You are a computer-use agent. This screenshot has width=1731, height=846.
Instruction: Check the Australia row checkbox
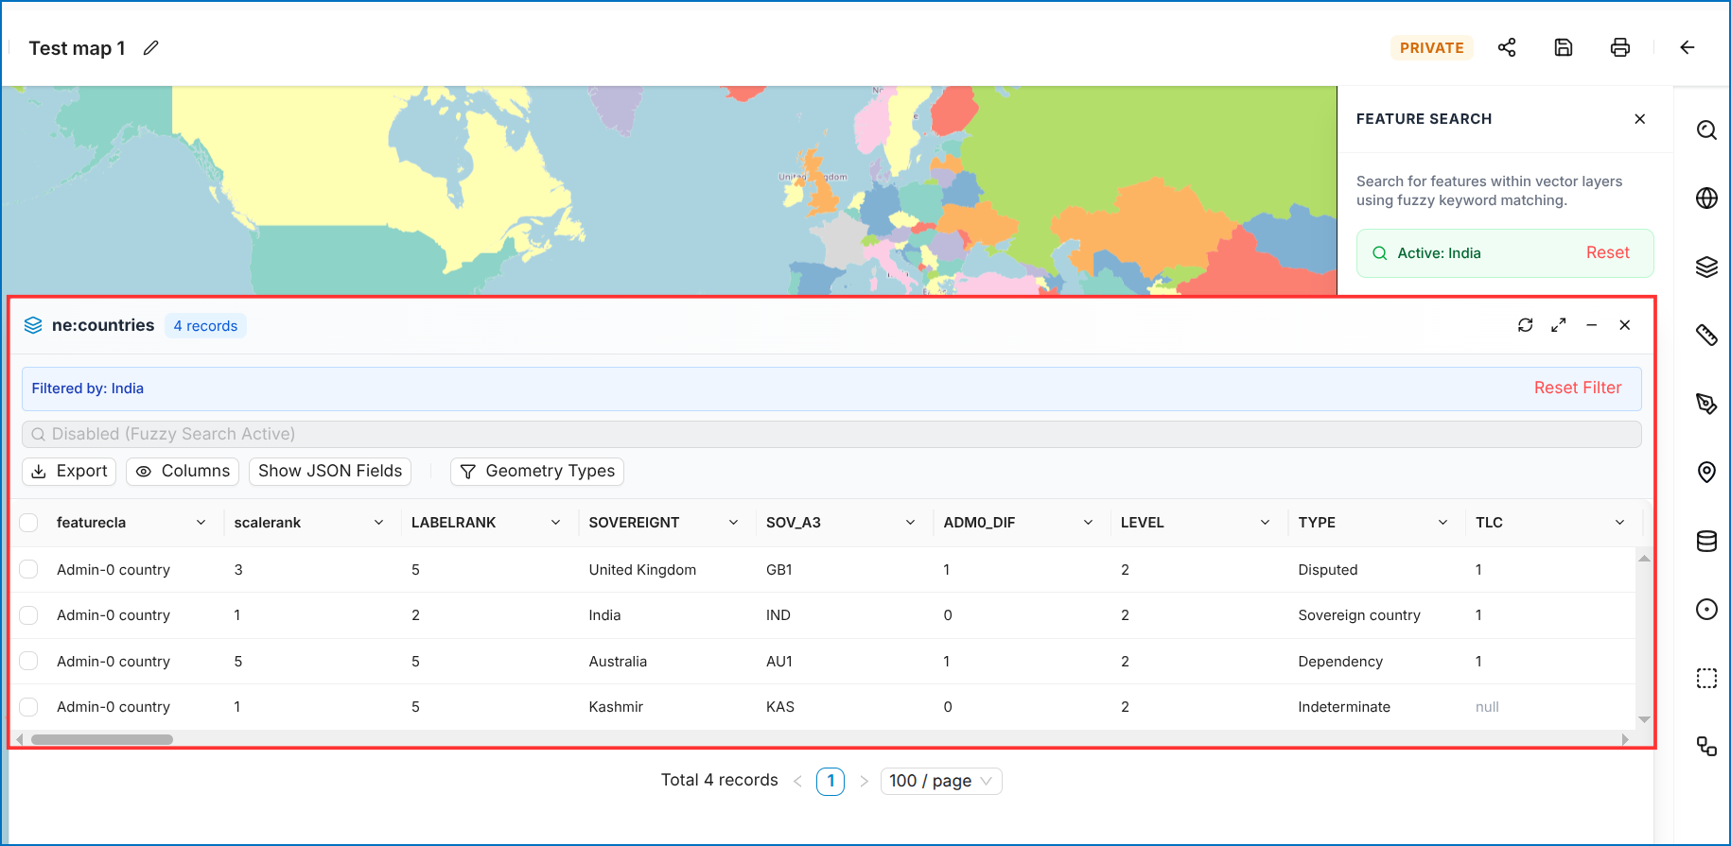tap(28, 661)
